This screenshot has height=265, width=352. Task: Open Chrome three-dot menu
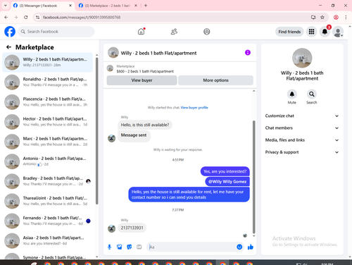coord(346,17)
